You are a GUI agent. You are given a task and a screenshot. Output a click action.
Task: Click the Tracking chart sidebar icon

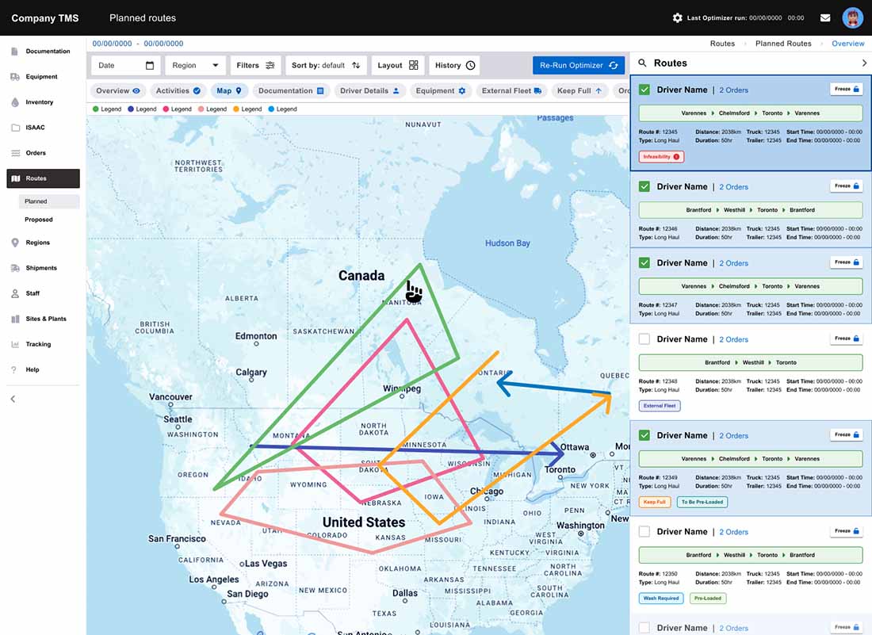[15, 344]
